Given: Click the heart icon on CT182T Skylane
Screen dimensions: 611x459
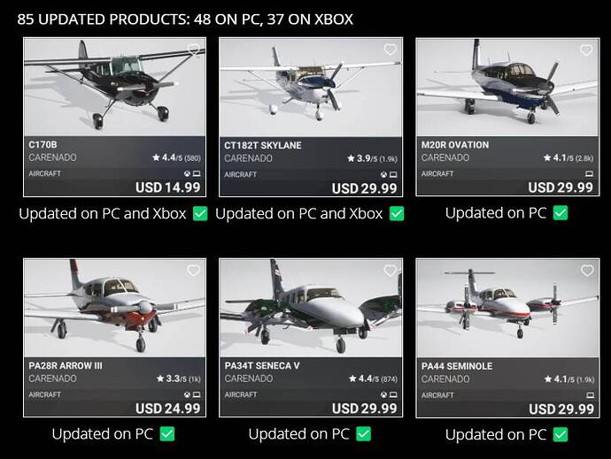Looking at the screenshot, I should pos(391,50).
